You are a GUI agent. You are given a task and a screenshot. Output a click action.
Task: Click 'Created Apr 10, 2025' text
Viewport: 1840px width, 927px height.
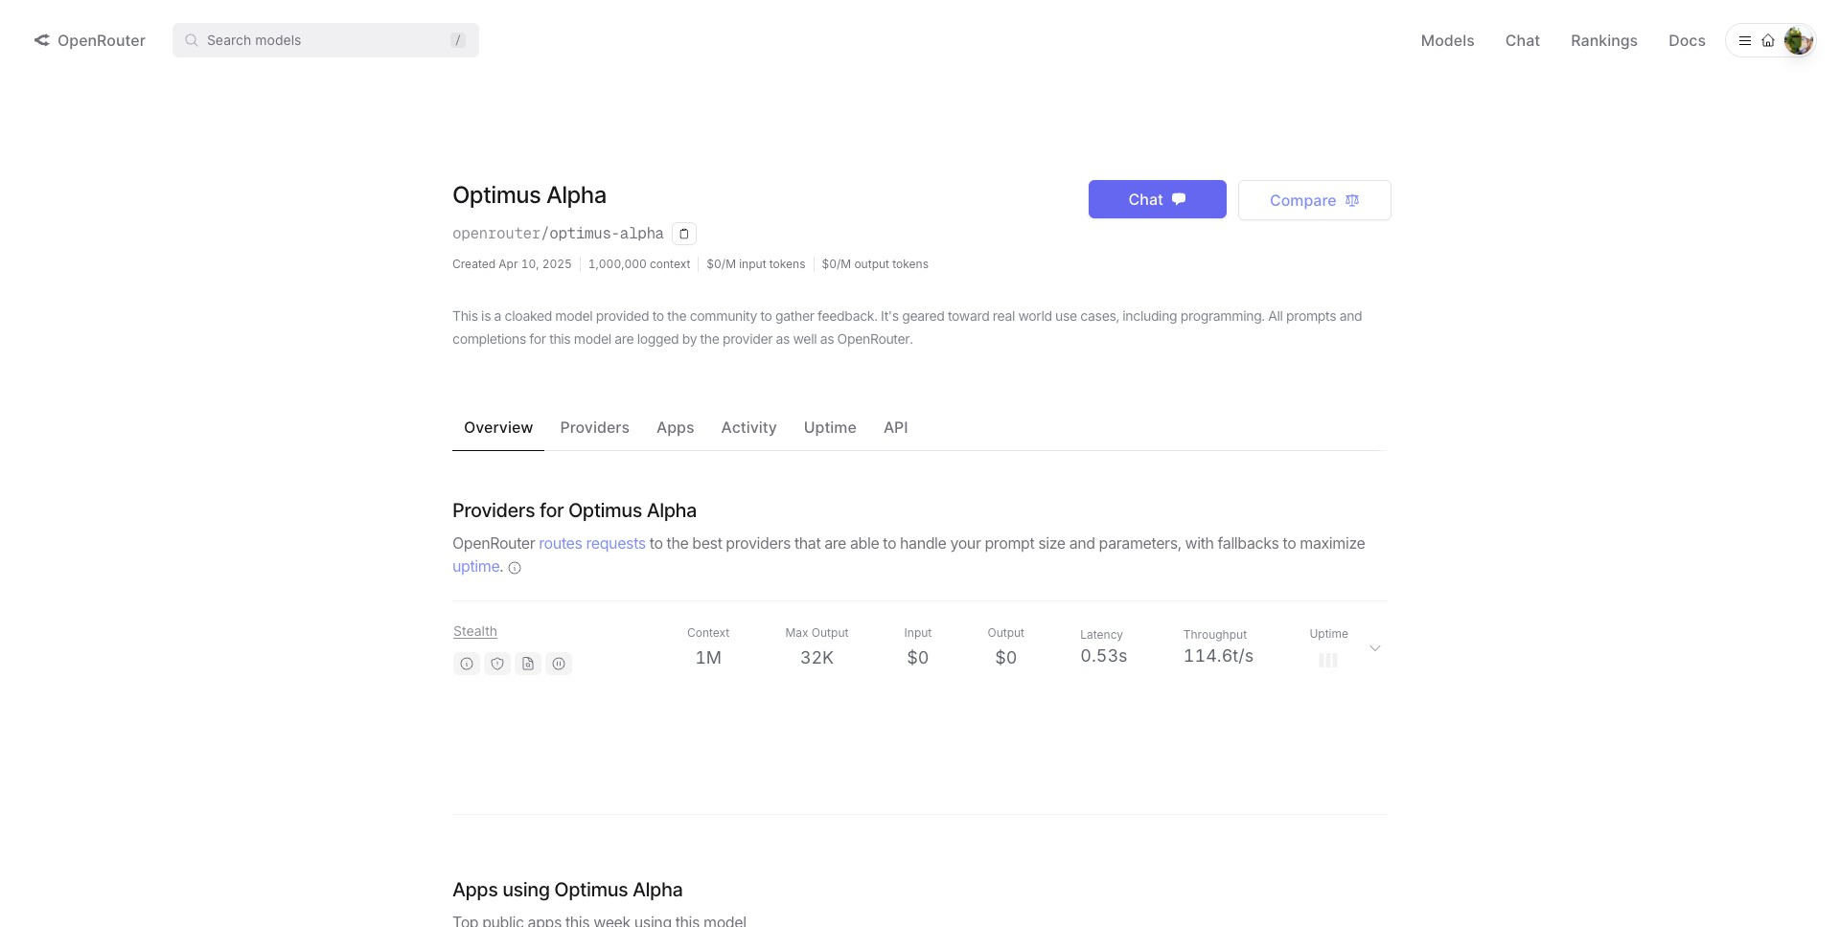(512, 264)
